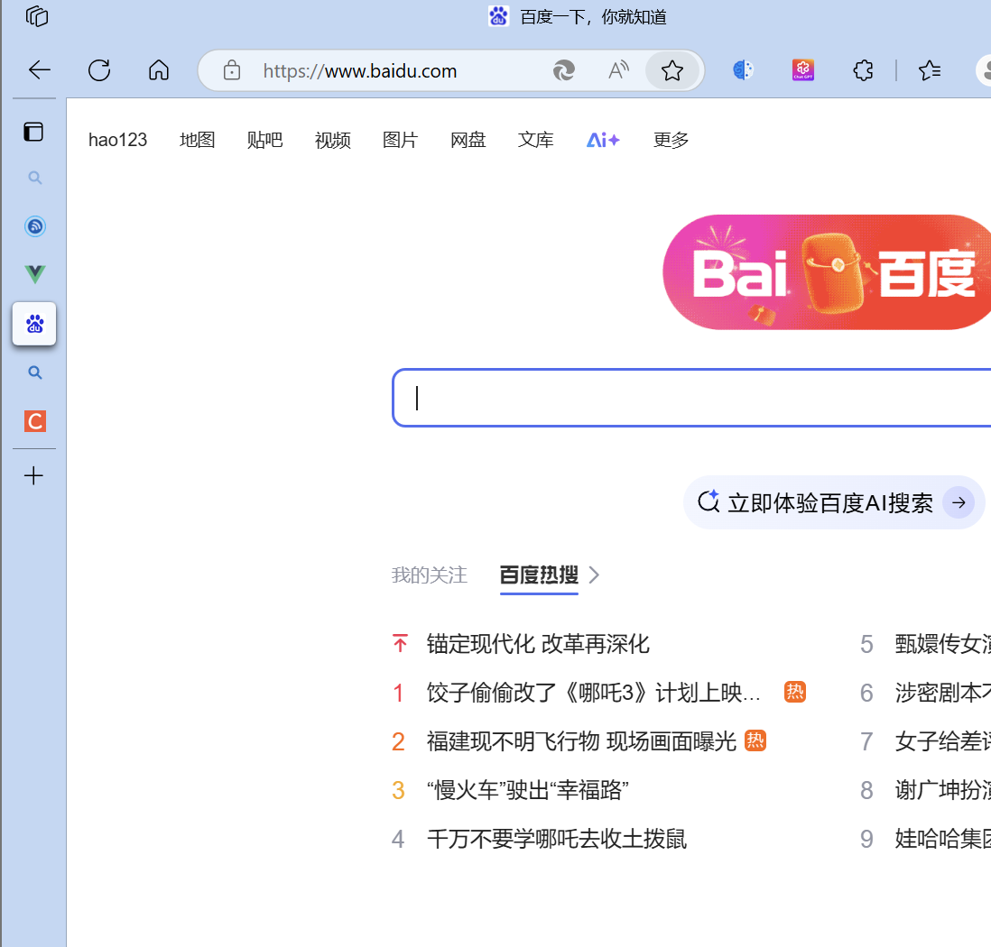
Task: Expand the 更多 navigation menu
Action: click(x=671, y=140)
